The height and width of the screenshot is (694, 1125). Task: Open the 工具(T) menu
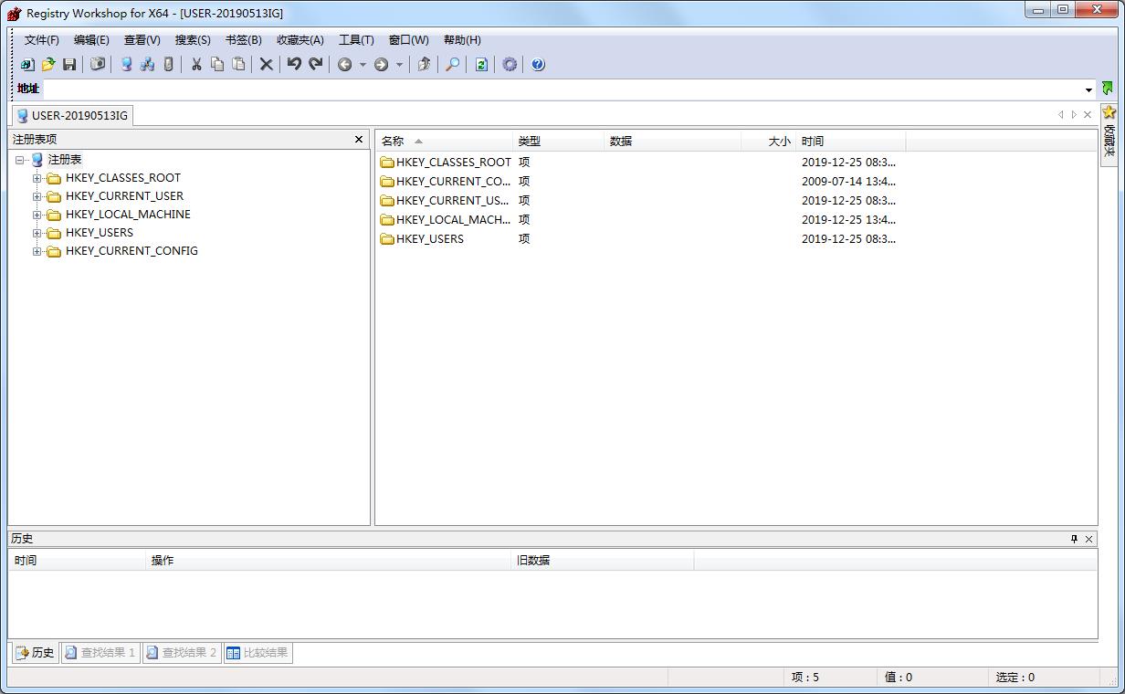356,40
